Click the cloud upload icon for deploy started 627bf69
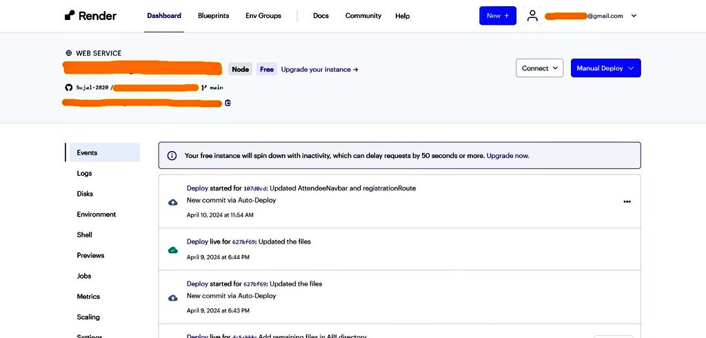Viewport: 706px width, 338px height. (x=173, y=298)
